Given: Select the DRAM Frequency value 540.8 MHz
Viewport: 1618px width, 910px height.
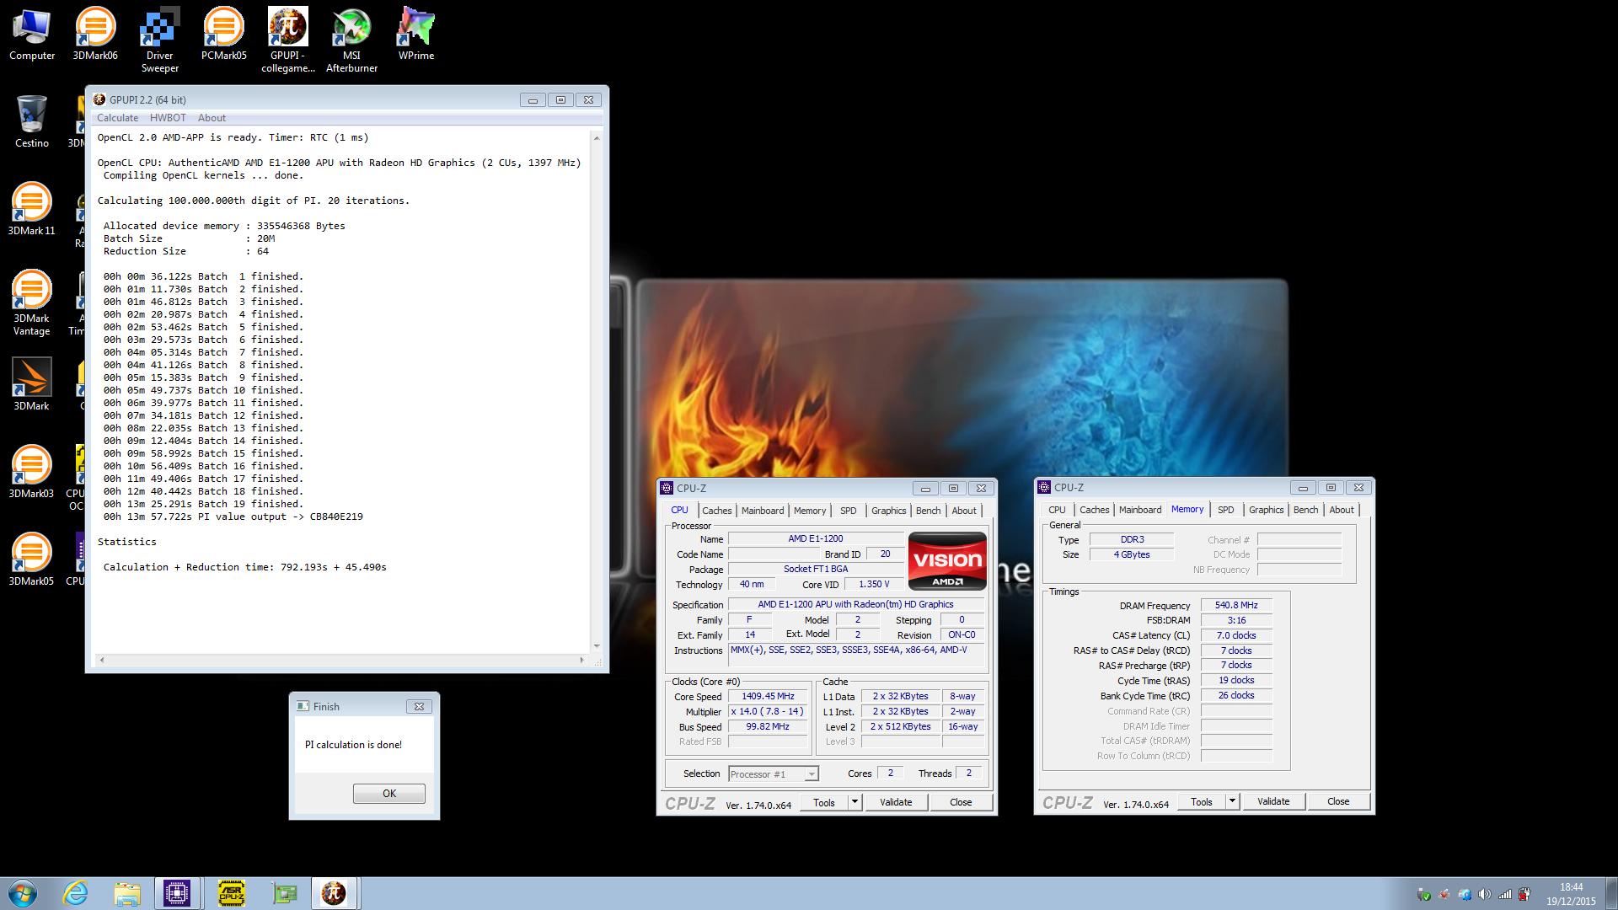Looking at the screenshot, I should [1236, 606].
